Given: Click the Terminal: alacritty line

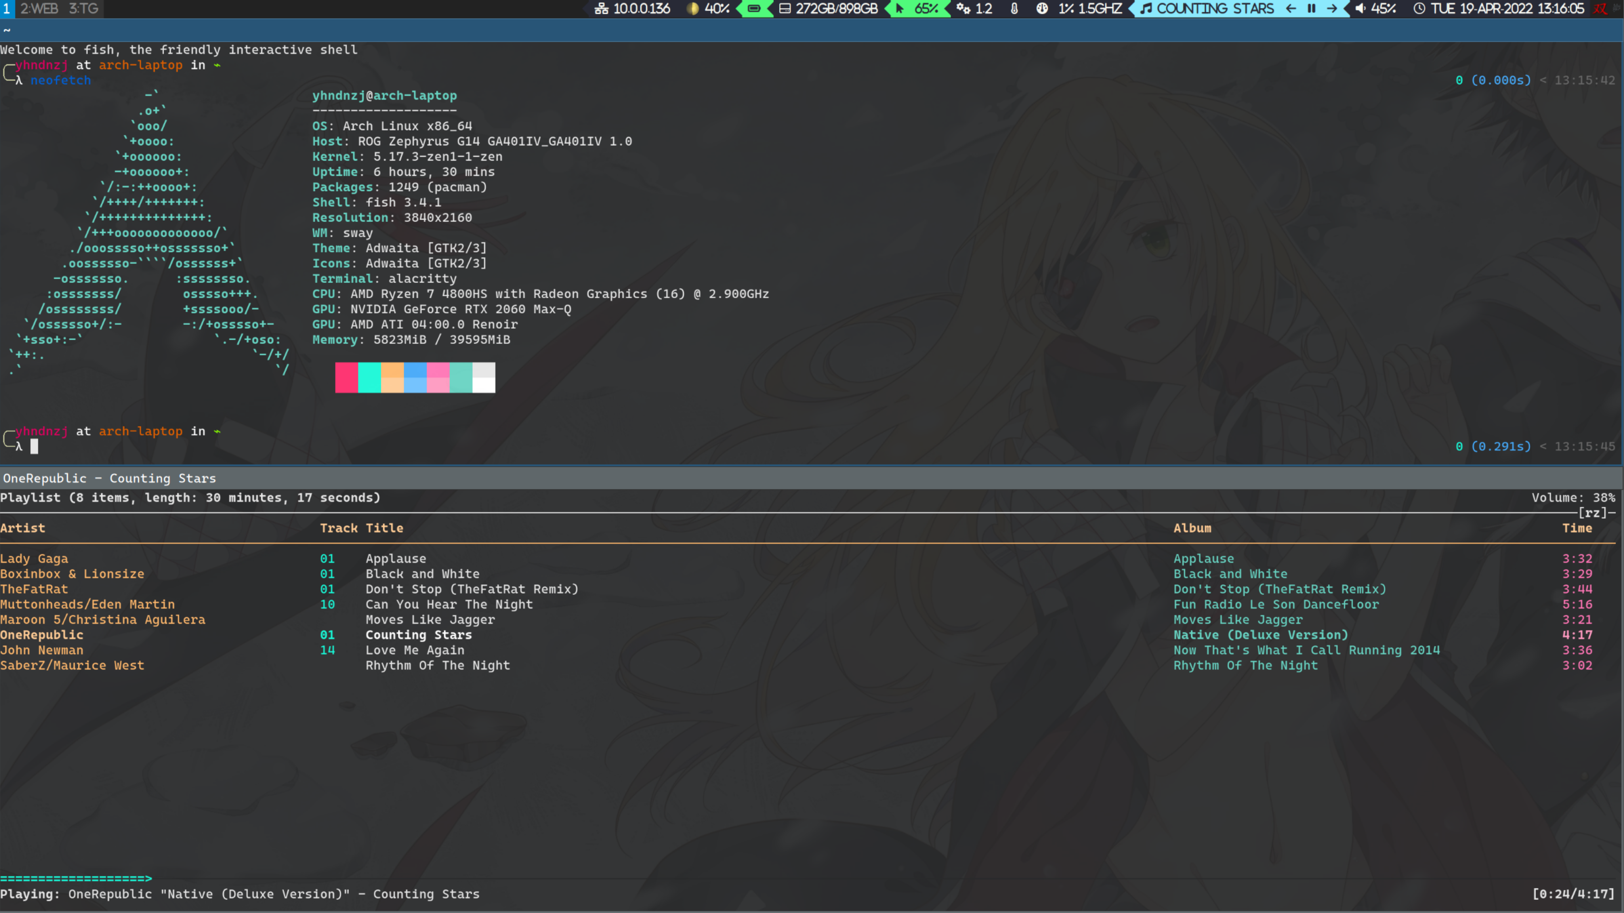Looking at the screenshot, I should coord(385,279).
